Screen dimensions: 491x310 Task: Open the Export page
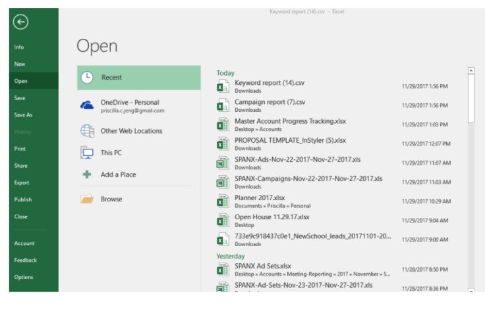(x=34, y=182)
